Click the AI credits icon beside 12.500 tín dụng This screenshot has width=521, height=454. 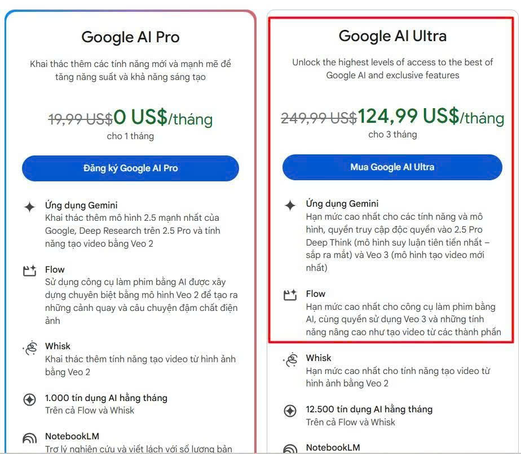point(290,411)
